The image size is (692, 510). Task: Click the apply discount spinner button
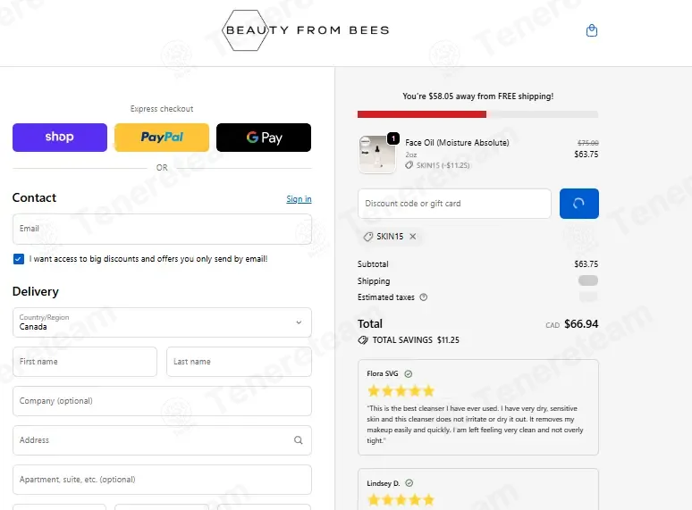click(579, 204)
